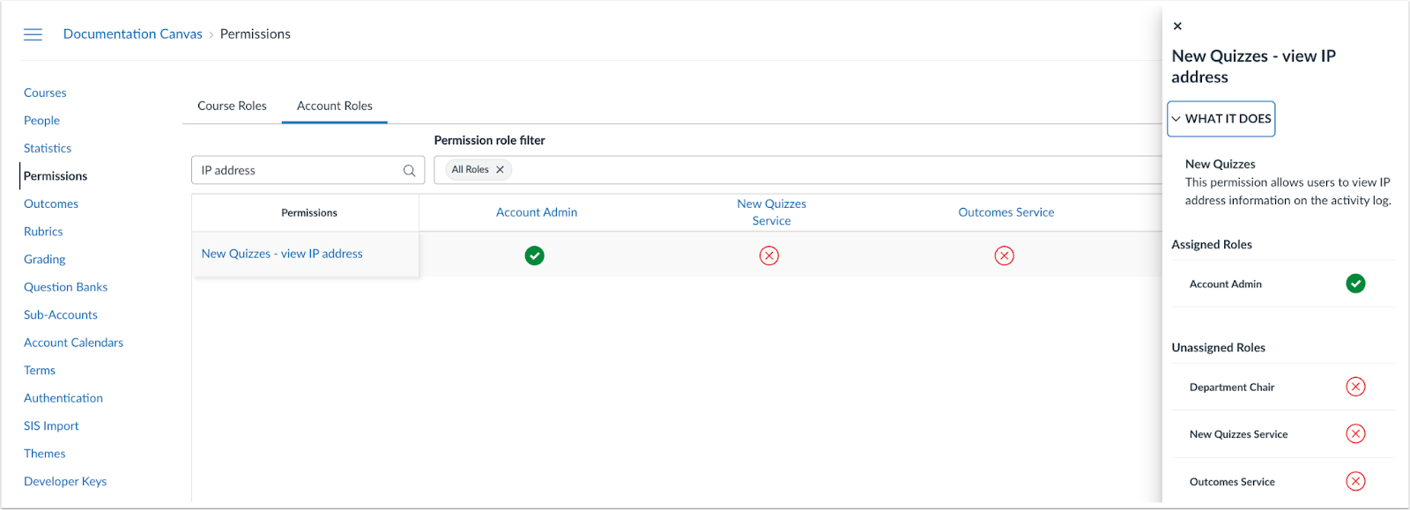Click the Permissions table header cell
The image size is (1410, 510).
point(306,213)
